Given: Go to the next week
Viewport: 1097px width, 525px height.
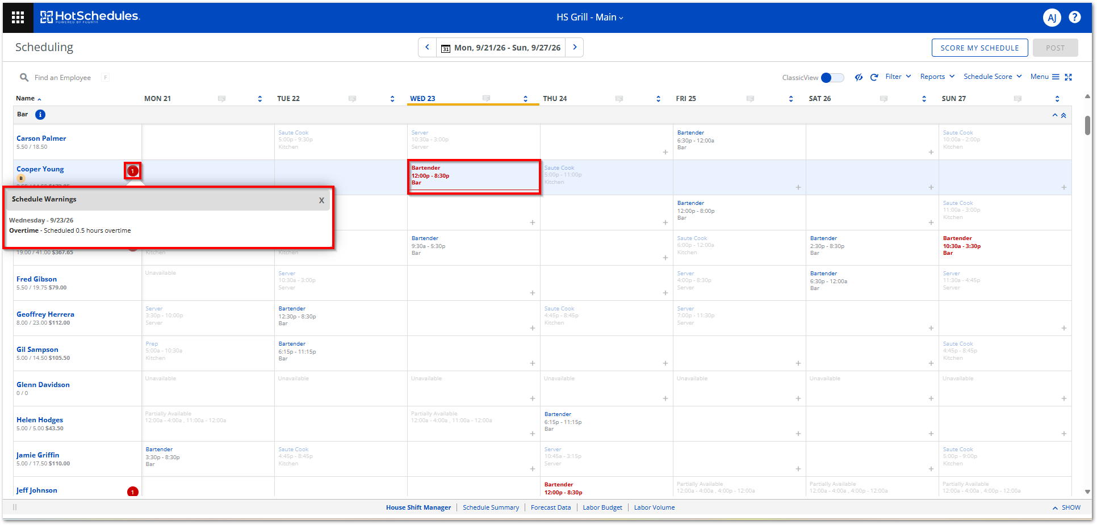Looking at the screenshot, I should coord(575,47).
